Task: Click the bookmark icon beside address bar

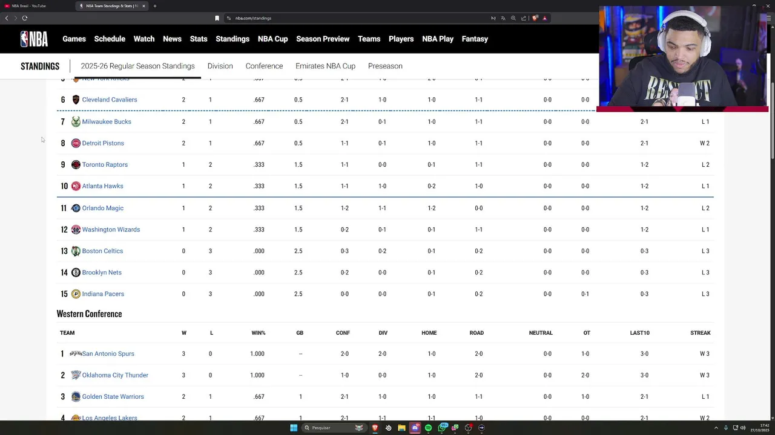Action: [217, 18]
